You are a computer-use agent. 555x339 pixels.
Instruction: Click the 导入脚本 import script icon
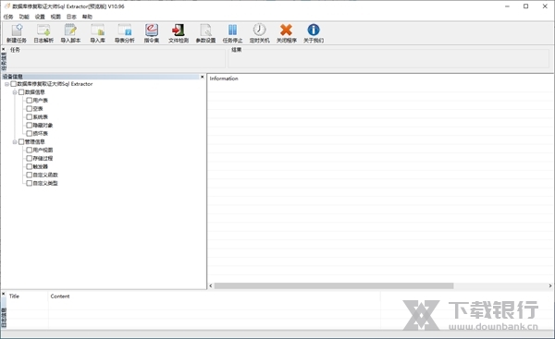[70, 33]
